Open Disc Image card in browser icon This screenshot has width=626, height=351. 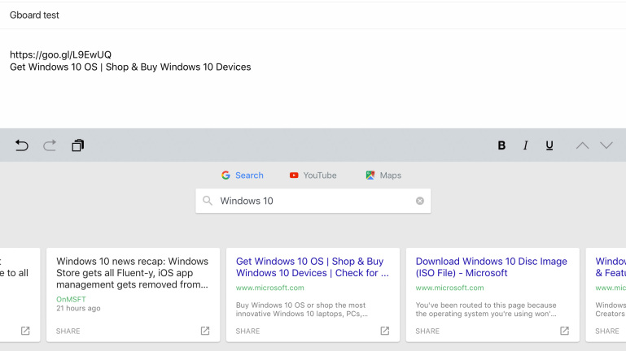point(564,331)
